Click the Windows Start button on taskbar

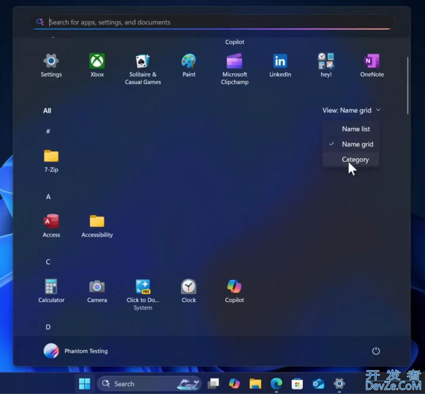tap(84, 383)
